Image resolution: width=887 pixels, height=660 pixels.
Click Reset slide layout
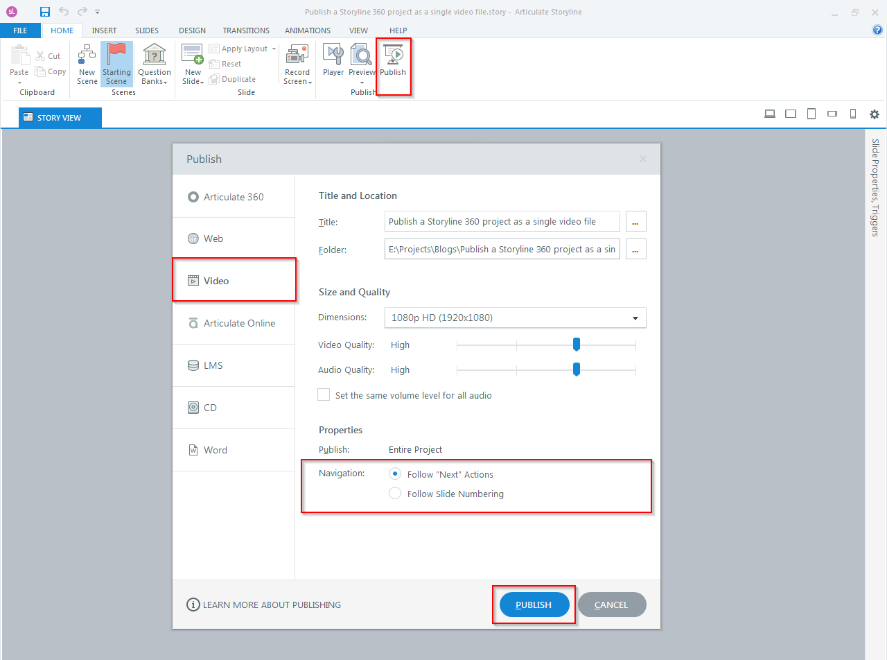(x=226, y=64)
